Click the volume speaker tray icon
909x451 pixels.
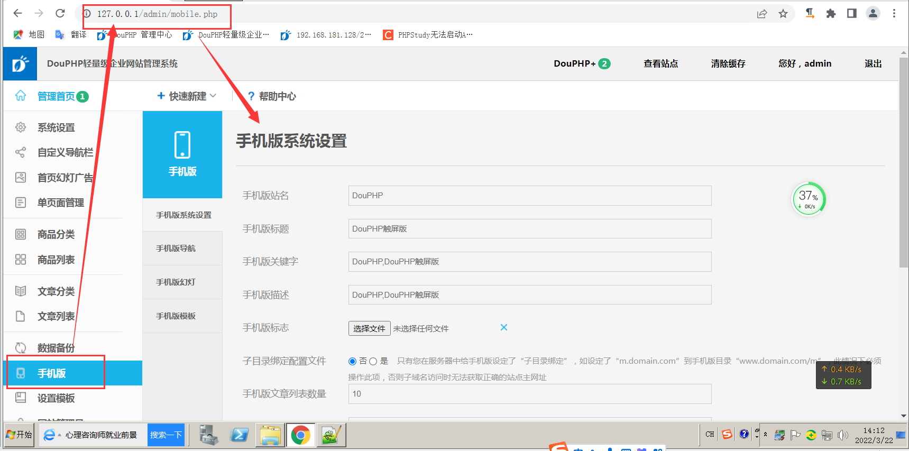click(x=843, y=435)
